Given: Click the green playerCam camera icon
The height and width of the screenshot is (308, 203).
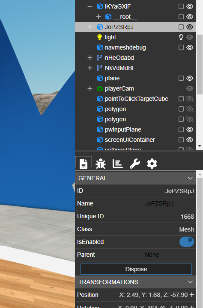Looking at the screenshot, I should (x=100, y=88).
